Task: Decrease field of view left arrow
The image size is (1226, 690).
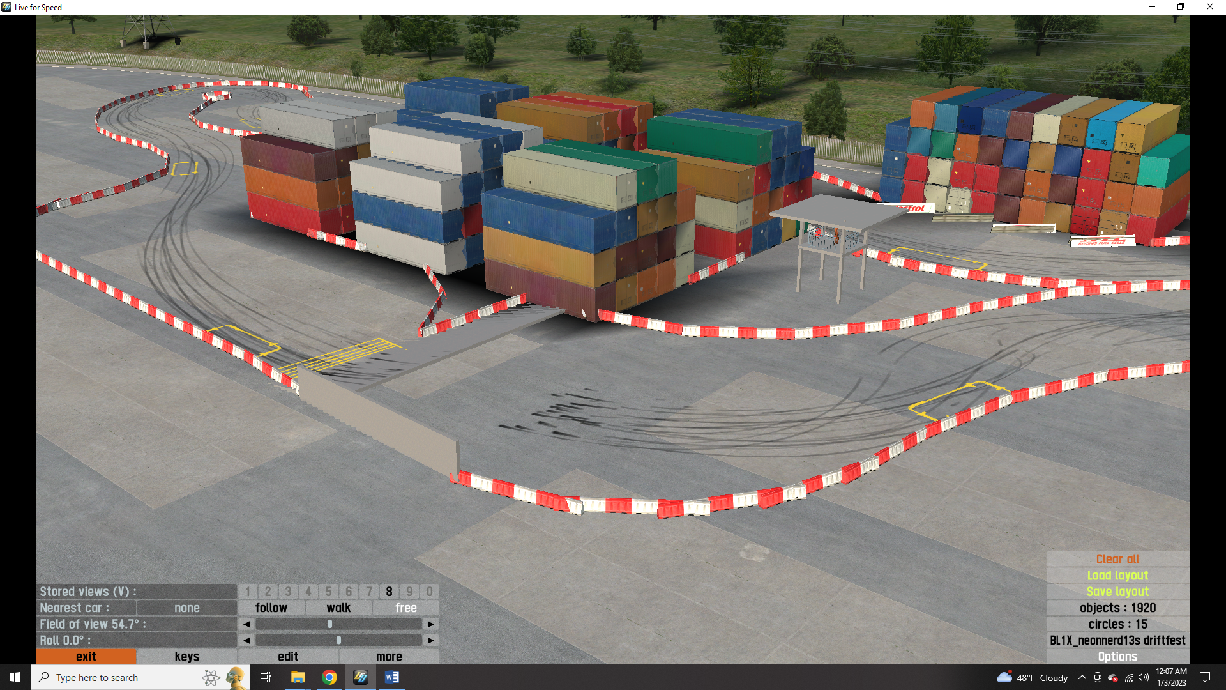Action: [x=246, y=624]
